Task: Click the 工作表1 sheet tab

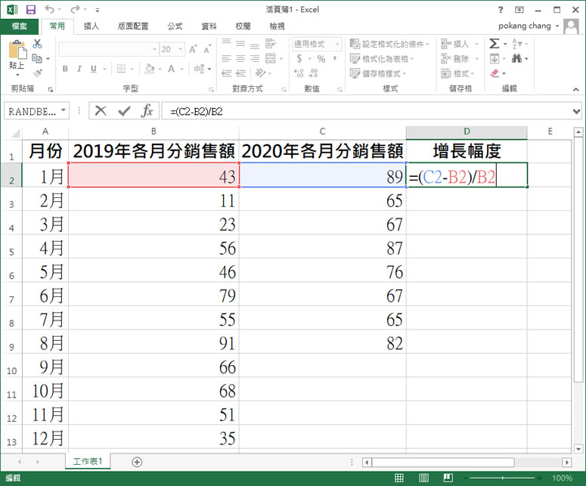Action: click(88, 461)
